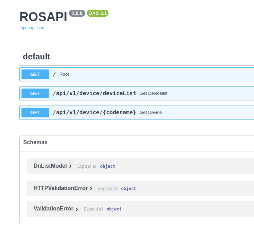254x232 pixels.
Task: Click the OAS 3.1 badge
Action: (98, 13)
